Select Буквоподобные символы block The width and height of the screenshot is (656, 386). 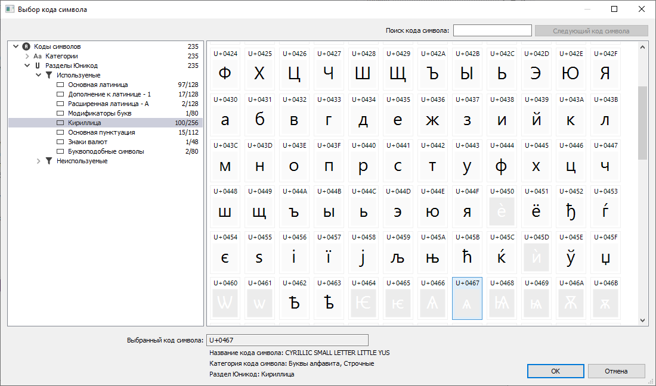(106, 151)
